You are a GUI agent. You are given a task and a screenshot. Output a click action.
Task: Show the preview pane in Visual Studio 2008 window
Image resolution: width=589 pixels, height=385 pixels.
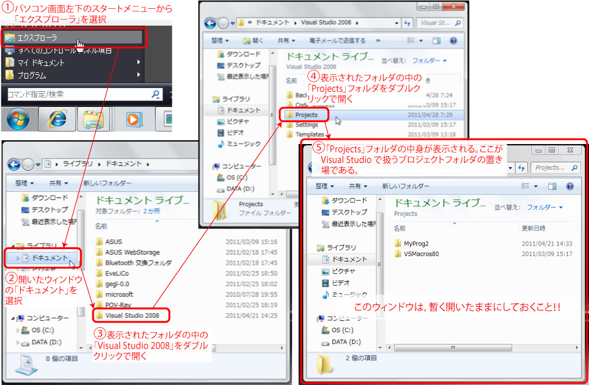tap(436, 41)
